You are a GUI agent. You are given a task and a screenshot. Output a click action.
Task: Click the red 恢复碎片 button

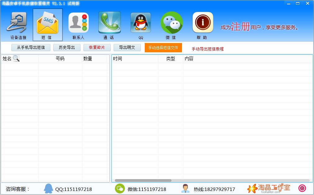[97, 47]
